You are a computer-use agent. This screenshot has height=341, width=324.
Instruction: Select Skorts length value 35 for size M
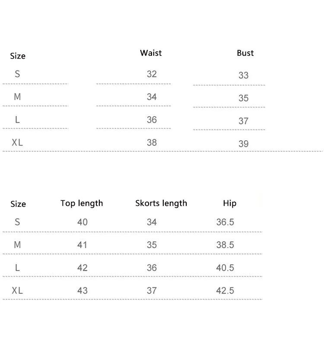(x=152, y=245)
